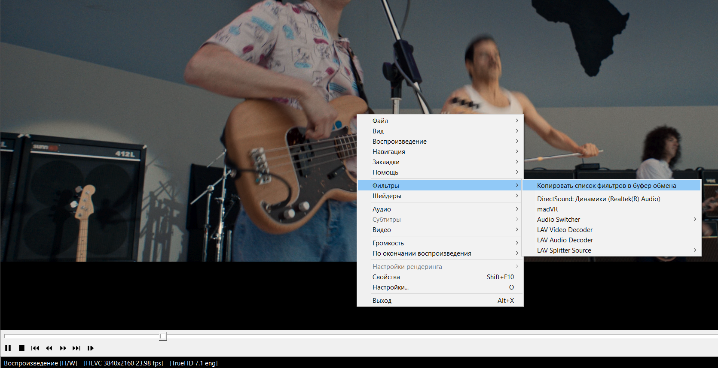Open the Закладки submenu
718x368 pixels.
440,162
